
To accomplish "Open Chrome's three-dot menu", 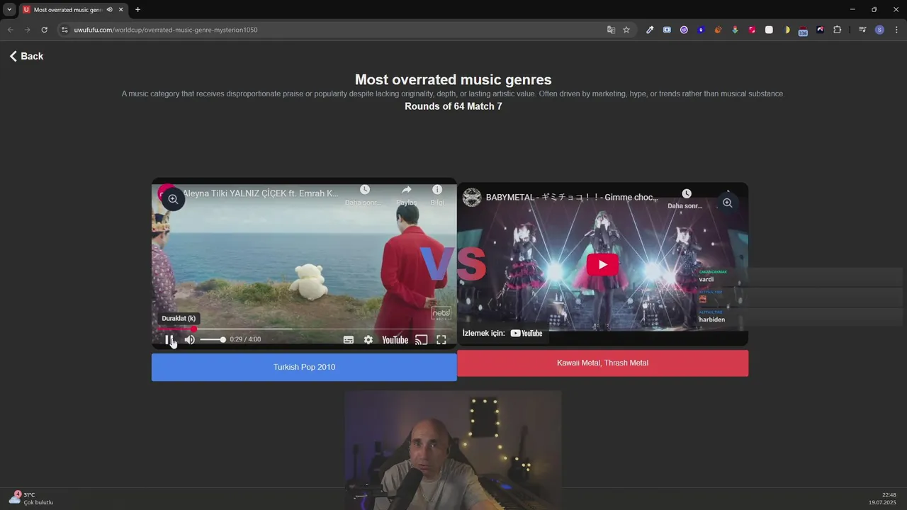I will pyautogui.click(x=897, y=30).
